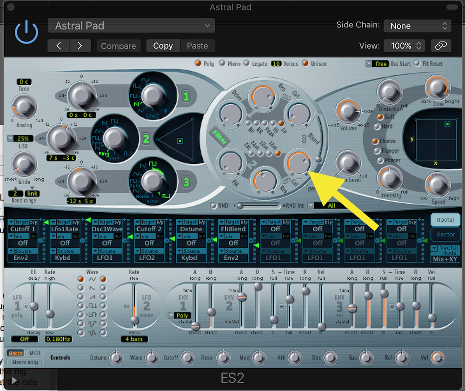The height and width of the screenshot is (391, 465).
Task: Click the LFO 2 rate 4 bars field
Action: (134, 339)
